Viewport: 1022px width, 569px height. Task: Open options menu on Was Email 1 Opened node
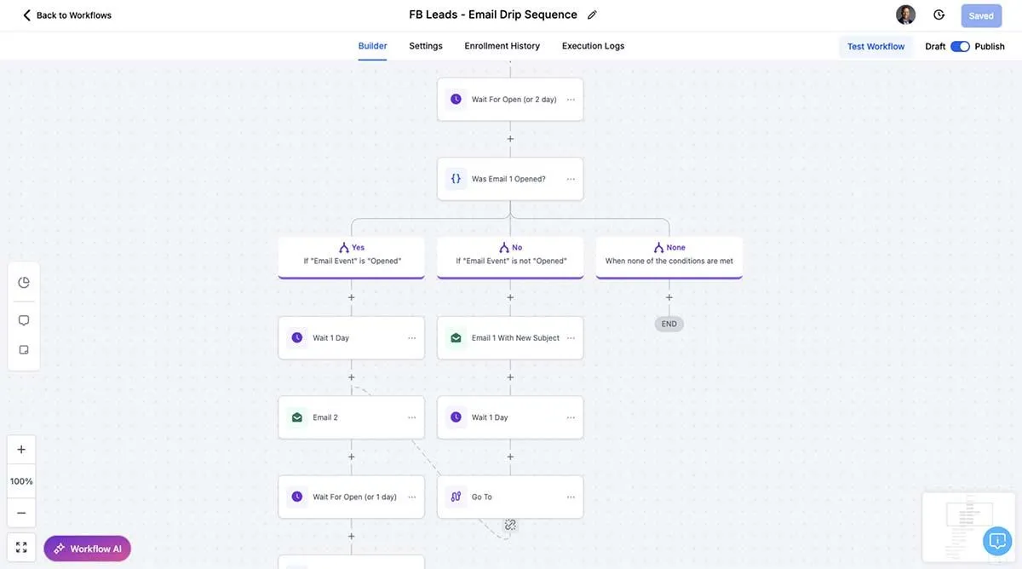point(571,179)
